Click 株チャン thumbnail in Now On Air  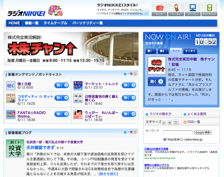[157, 66]
